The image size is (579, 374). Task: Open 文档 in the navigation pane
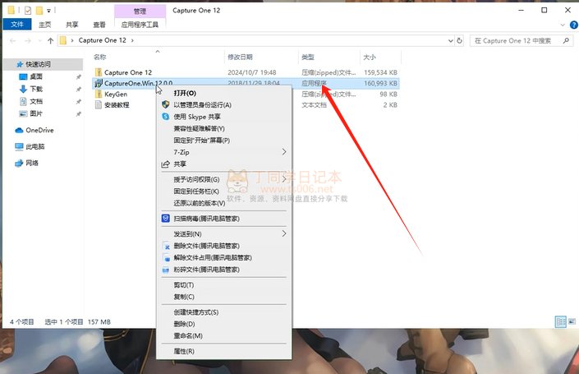[36, 101]
